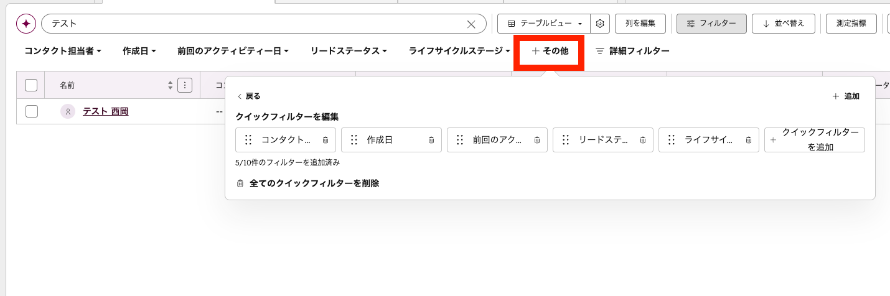Open the 測定指標 button
Image resolution: width=890 pixels, height=296 pixels.
click(x=851, y=24)
